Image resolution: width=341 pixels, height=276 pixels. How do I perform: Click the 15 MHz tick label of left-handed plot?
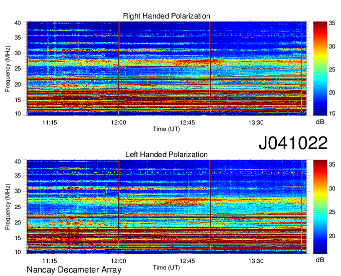pos(18,238)
